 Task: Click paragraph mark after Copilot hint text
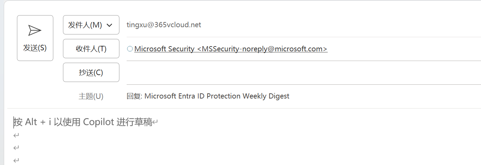click(155, 122)
